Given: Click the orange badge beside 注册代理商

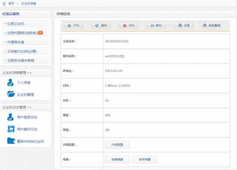Looking at the screenshot, I should click(40, 33).
